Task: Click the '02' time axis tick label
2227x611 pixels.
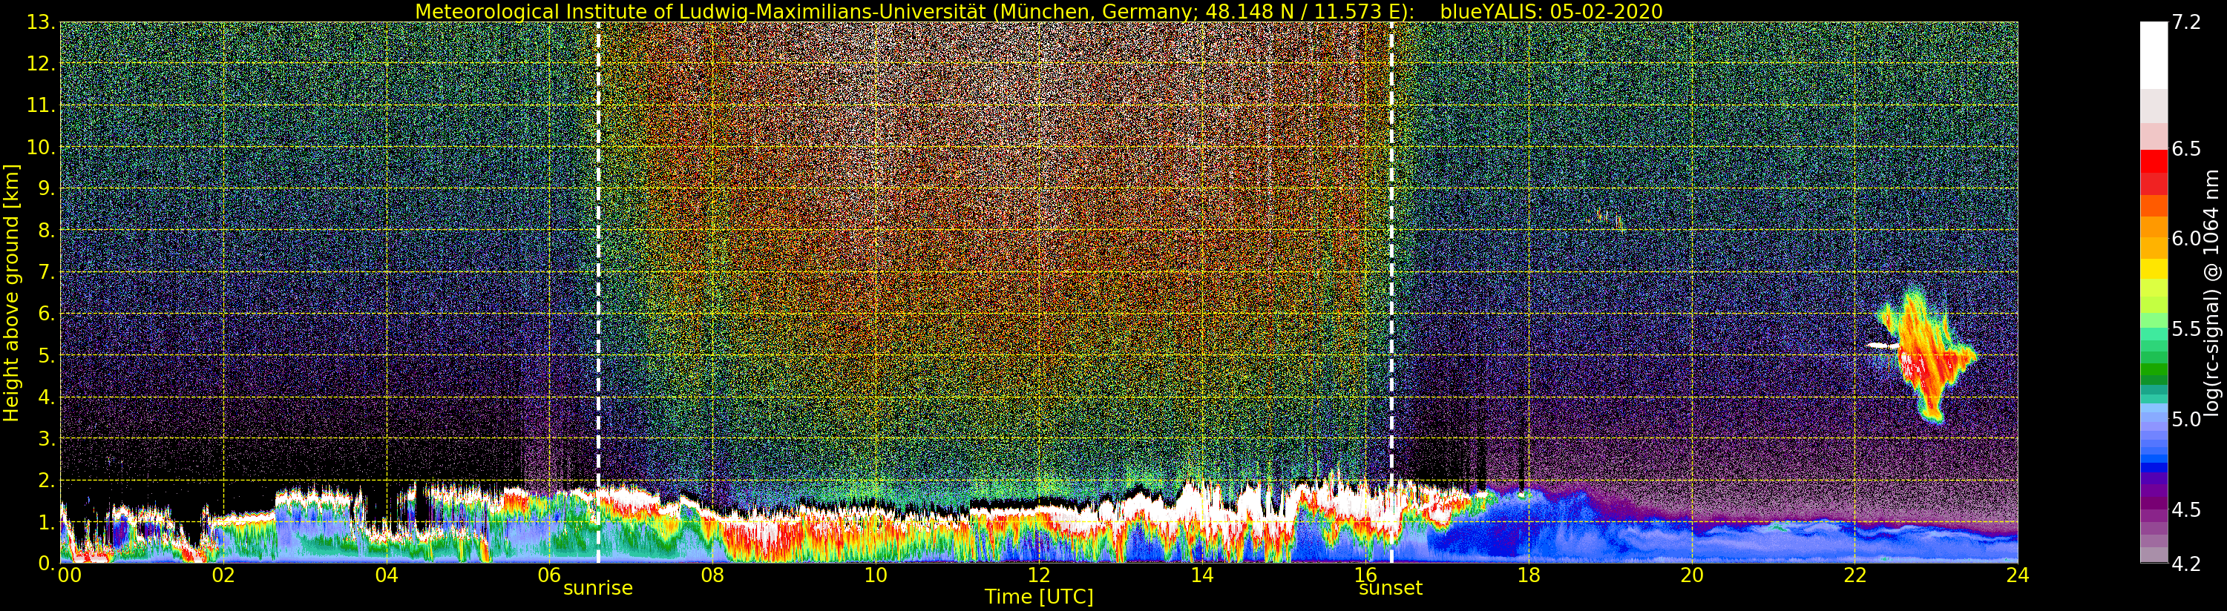Action: click(223, 575)
